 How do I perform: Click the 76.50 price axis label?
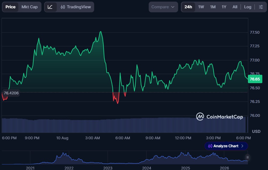(255, 88)
